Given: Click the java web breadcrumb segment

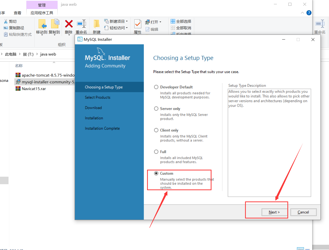Looking at the screenshot, I should 48,54.
